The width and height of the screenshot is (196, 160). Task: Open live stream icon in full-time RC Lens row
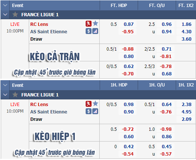(89, 24)
